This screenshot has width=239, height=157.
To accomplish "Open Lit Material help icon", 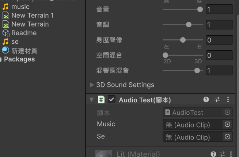I will click(213, 154).
